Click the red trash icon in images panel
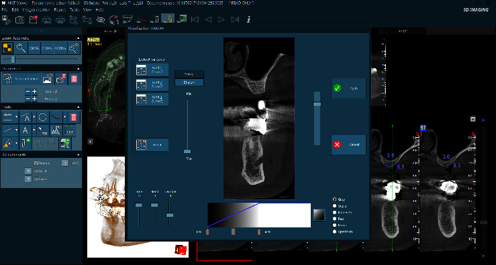The image size is (496, 265). click(74, 78)
